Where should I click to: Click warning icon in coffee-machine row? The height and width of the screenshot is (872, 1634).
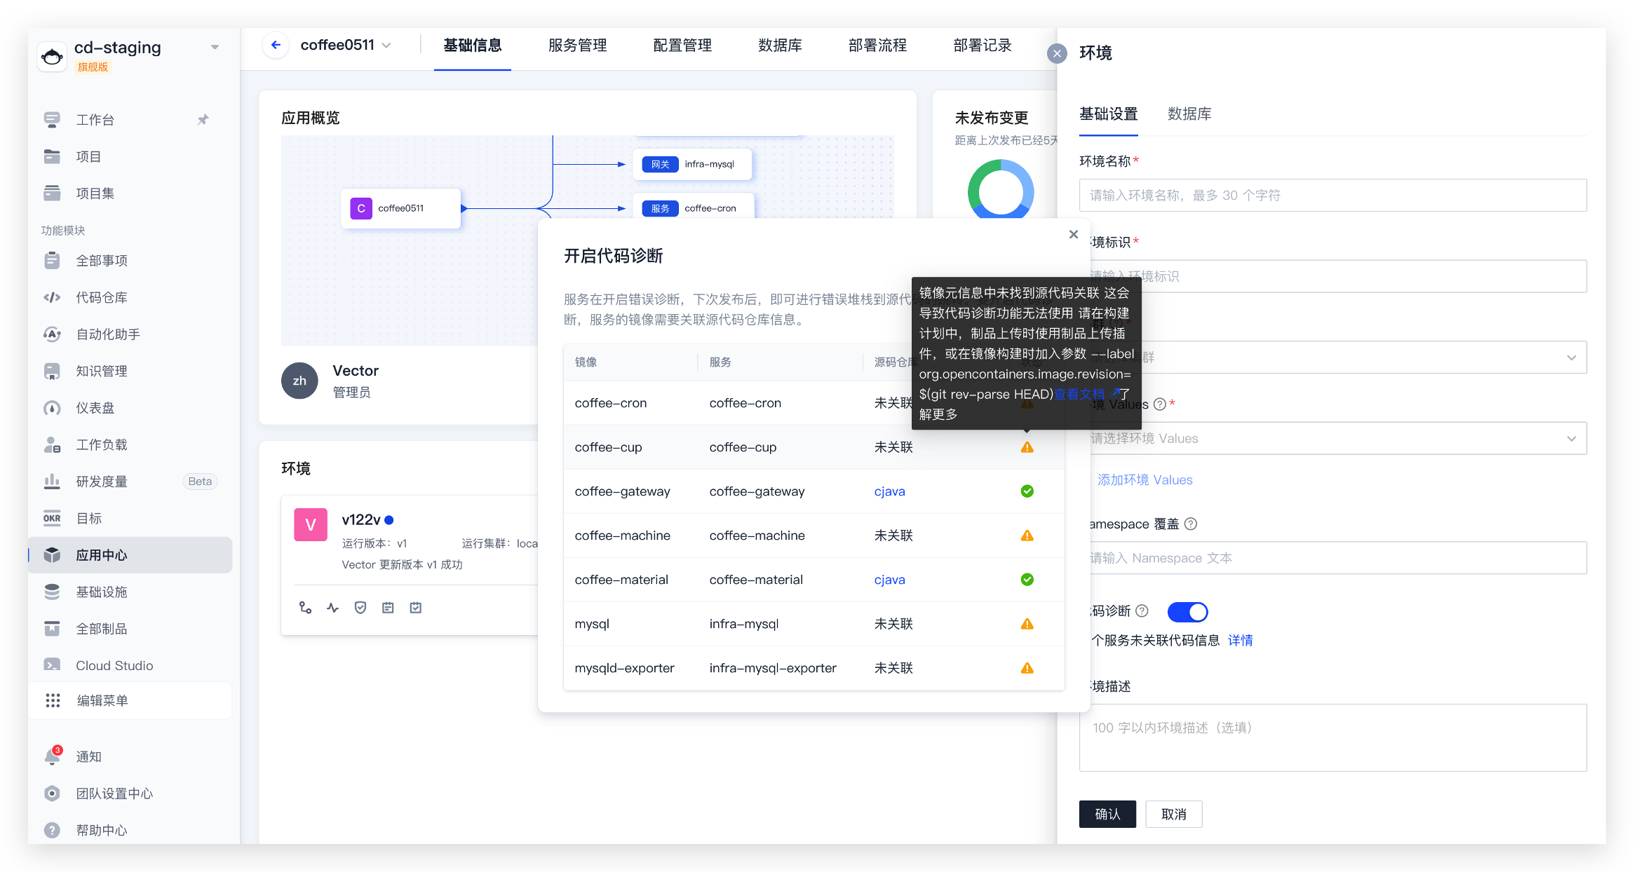click(1027, 536)
